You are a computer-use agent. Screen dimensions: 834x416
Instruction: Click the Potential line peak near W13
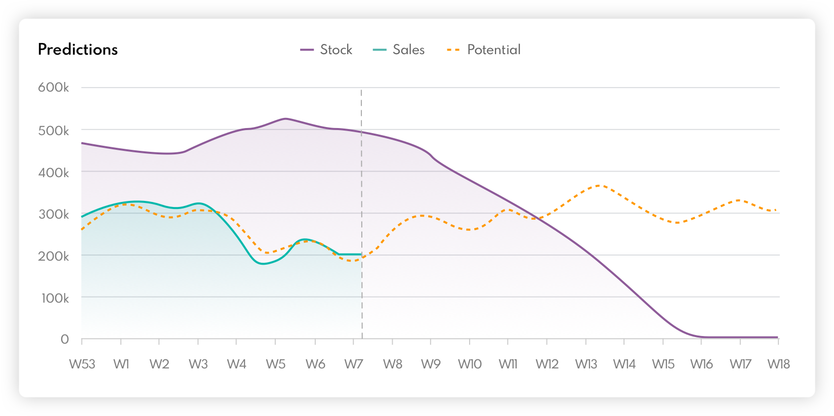tap(600, 186)
